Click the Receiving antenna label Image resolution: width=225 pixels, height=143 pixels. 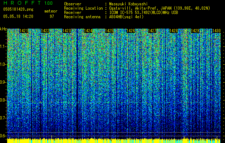point(82,17)
